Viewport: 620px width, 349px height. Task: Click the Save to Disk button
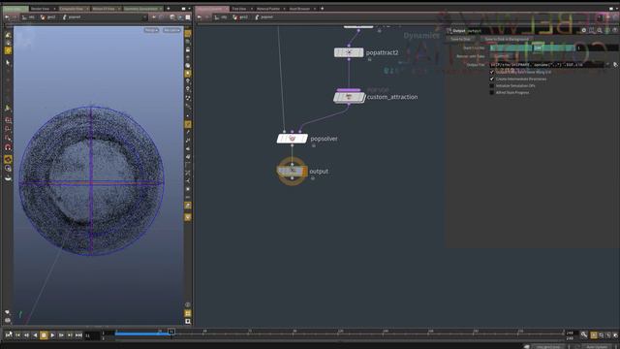pos(460,39)
